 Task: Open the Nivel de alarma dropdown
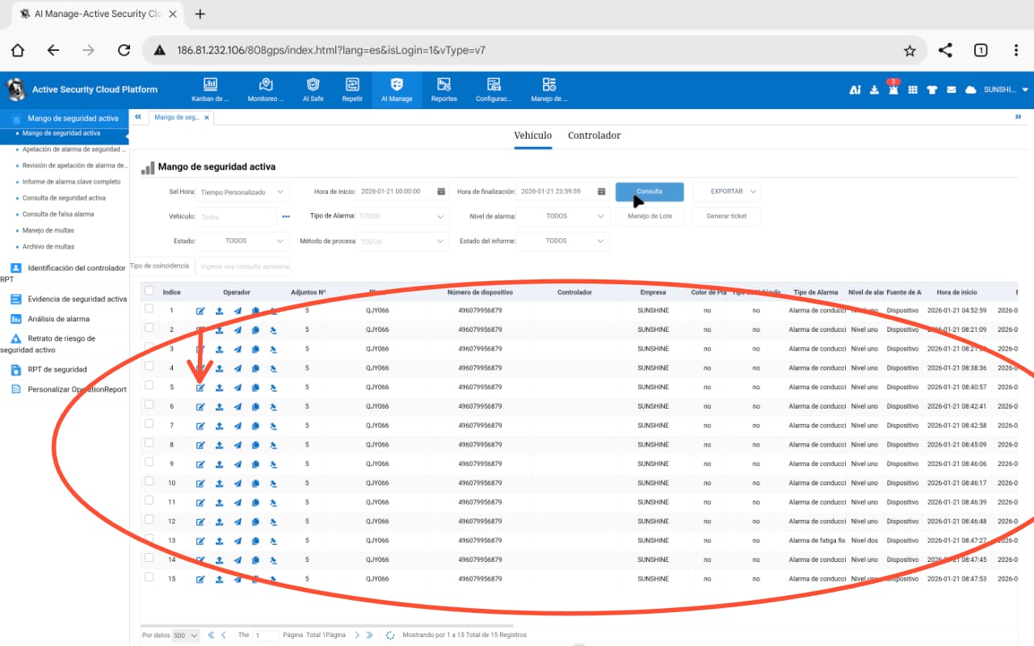[562, 216]
